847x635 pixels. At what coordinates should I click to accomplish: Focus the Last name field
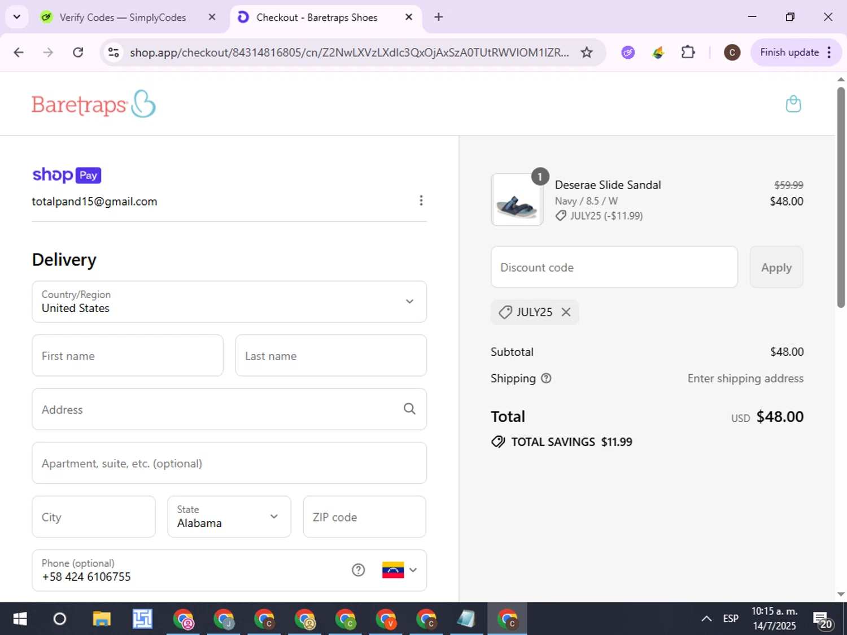coord(331,356)
